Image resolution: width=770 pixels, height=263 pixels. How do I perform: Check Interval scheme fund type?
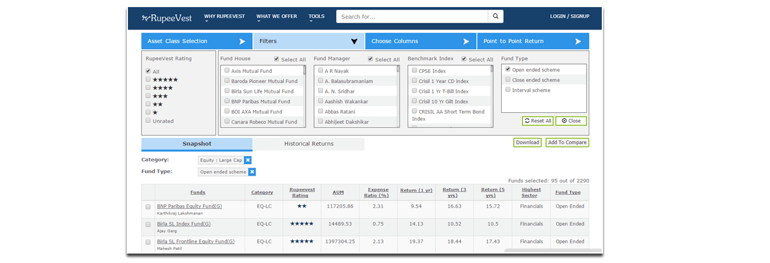pos(508,90)
